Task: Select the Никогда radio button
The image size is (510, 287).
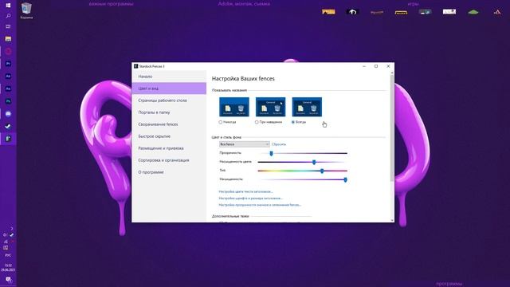Action: pos(221,122)
